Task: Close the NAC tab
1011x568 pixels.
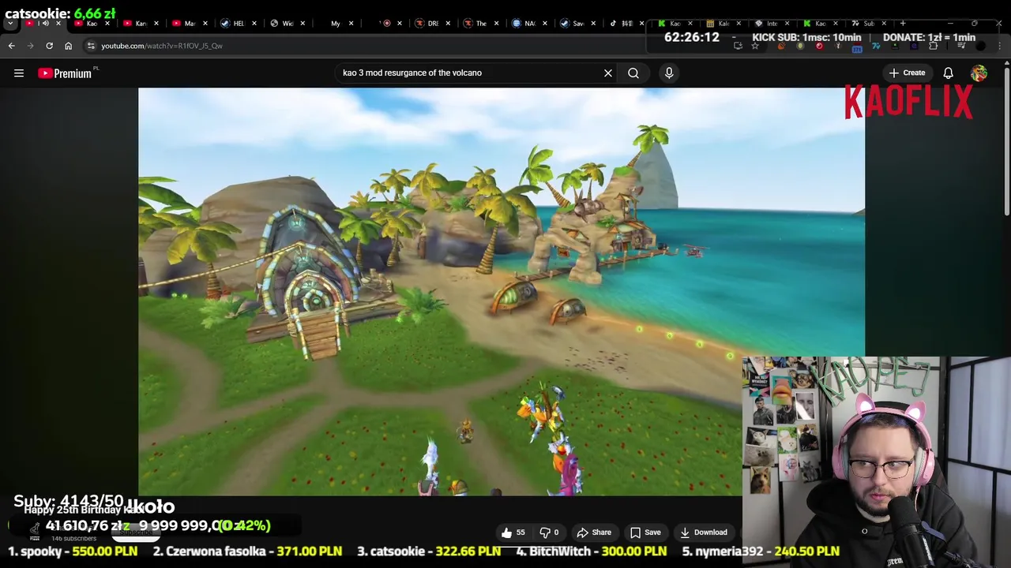Action: (x=545, y=24)
